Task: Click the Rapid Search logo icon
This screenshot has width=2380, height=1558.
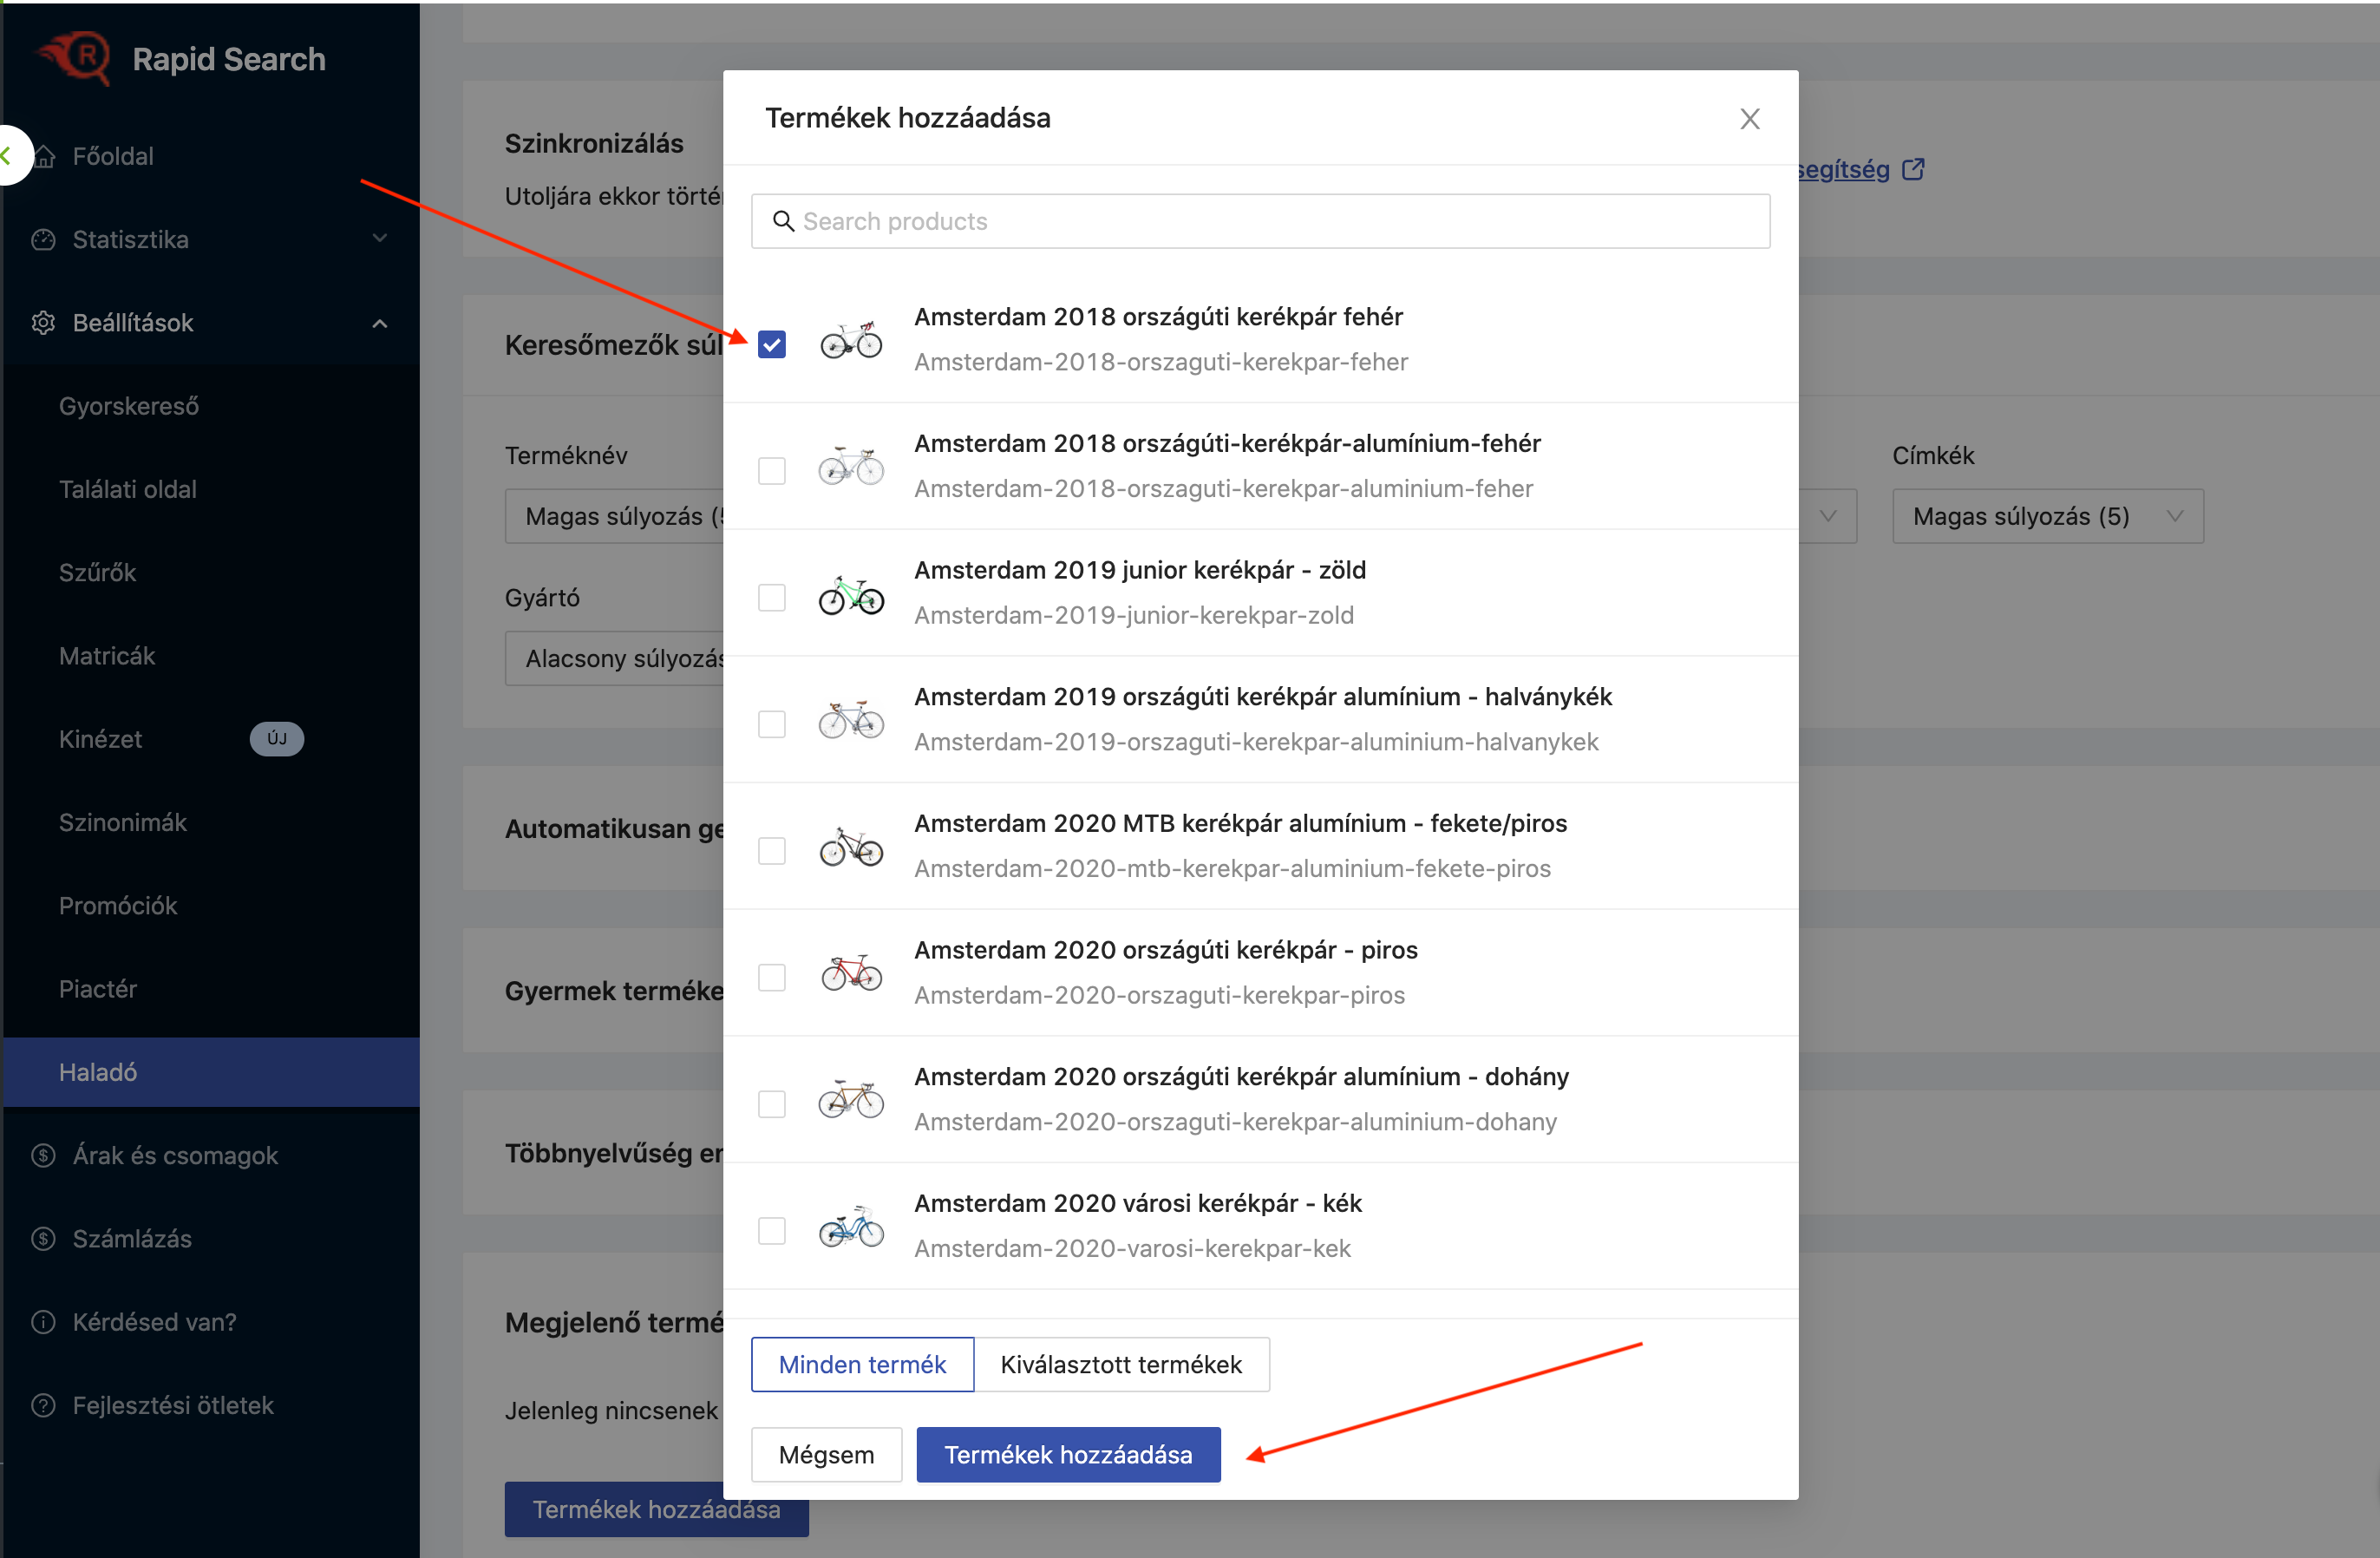Action: 78,58
